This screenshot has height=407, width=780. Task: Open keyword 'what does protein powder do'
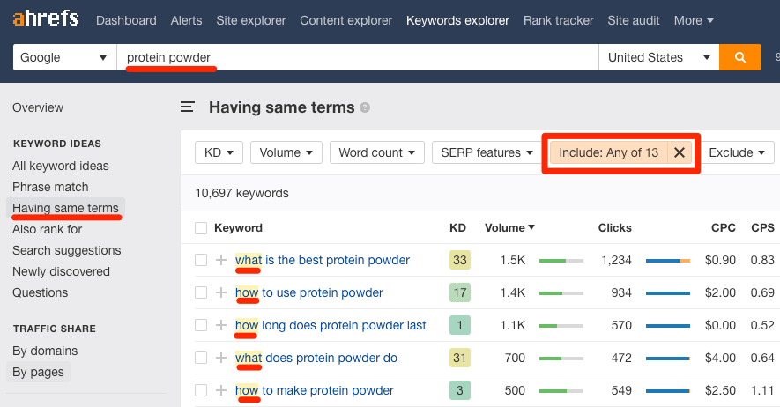pos(316,358)
